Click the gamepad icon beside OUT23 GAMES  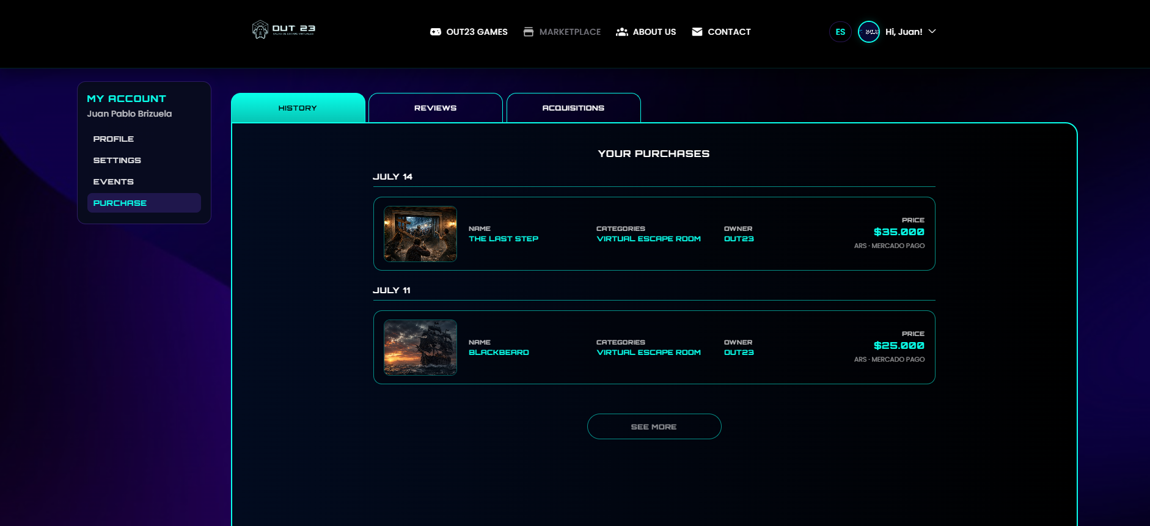point(436,32)
